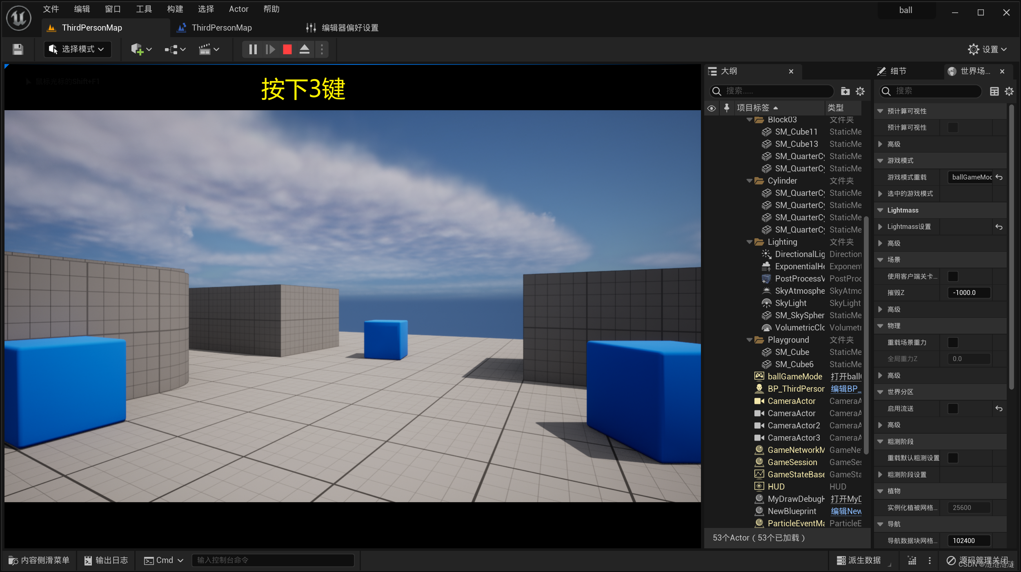Stop play session with red square
The height and width of the screenshot is (572, 1021).
[287, 49]
